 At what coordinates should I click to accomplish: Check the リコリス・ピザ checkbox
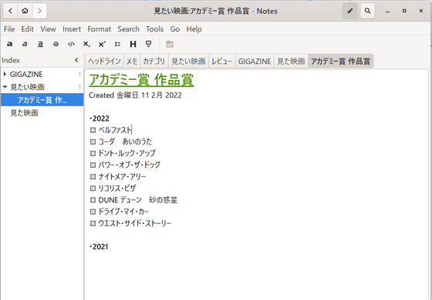tap(93, 188)
